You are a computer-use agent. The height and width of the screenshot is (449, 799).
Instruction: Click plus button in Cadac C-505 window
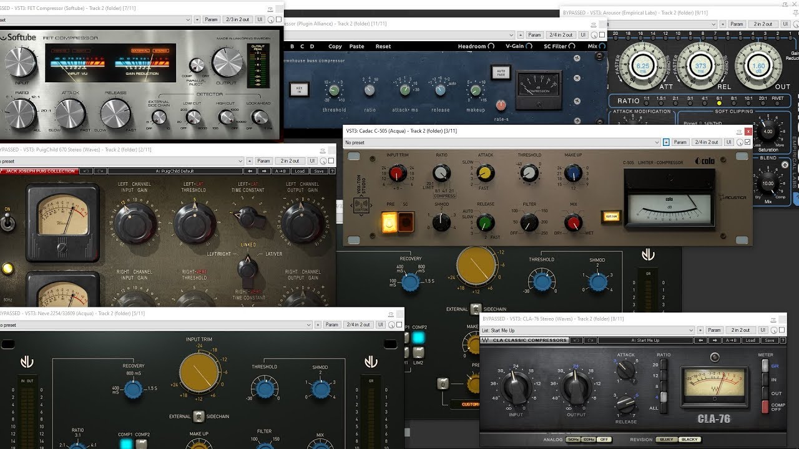tap(666, 142)
